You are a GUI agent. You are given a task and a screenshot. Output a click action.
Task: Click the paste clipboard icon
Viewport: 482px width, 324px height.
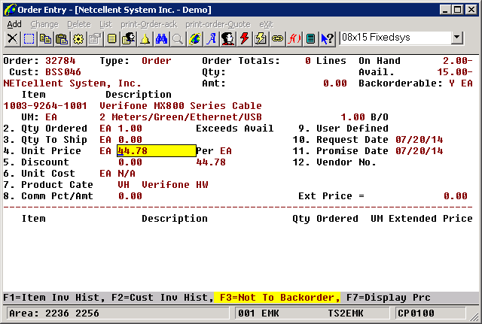click(62, 38)
